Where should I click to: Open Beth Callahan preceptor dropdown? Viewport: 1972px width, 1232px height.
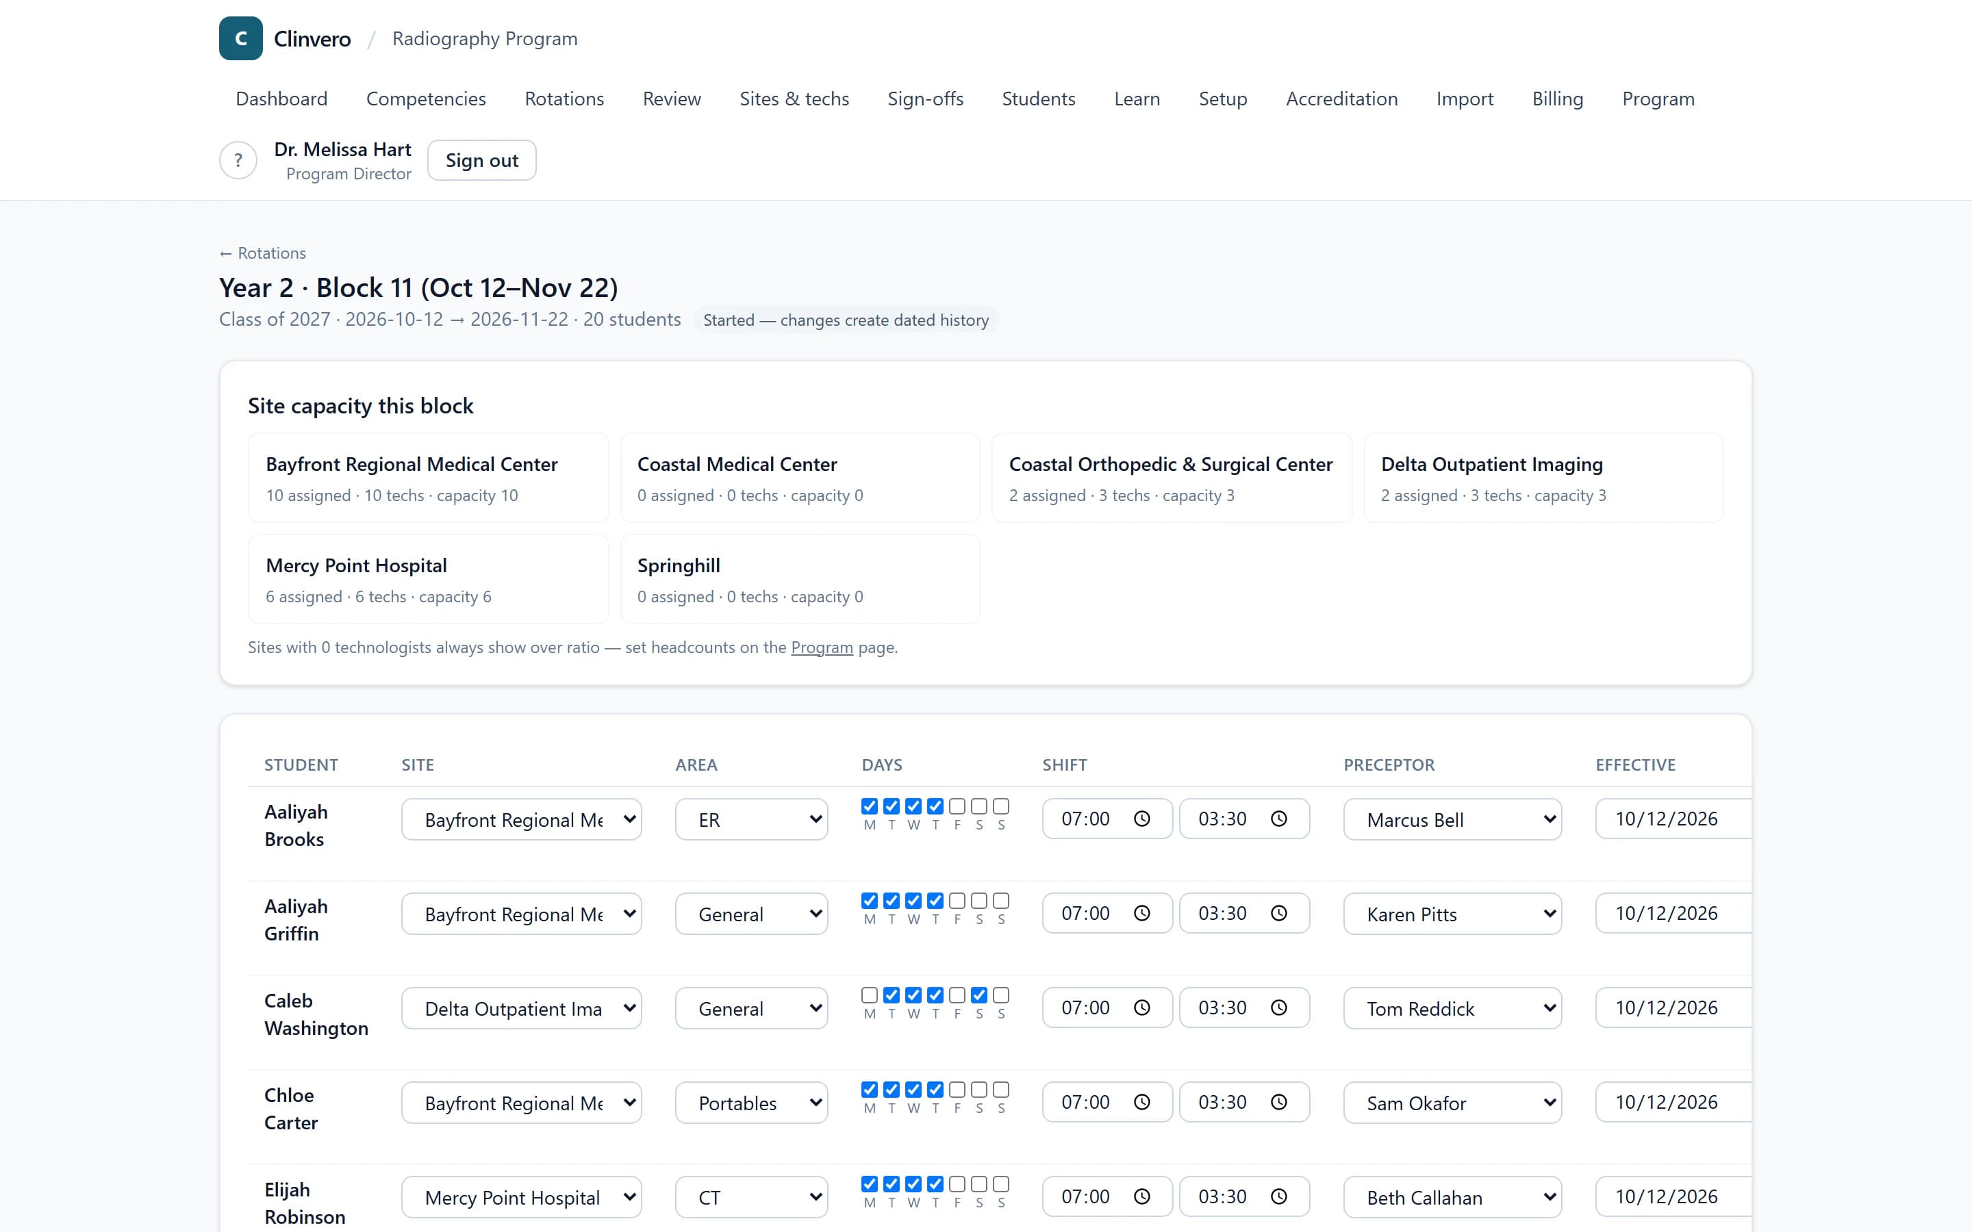point(1452,1197)
